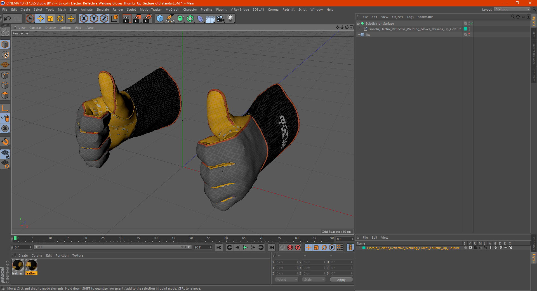The image size is (537, 291).
Task: Open the Objects side tab
Action: 534,21
